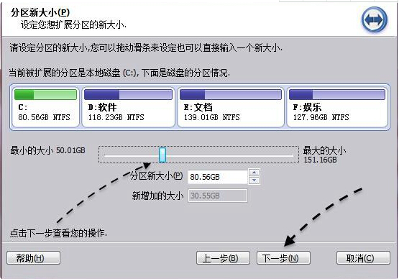Click the 分区新大小(P) label beside the input

click(x=156, y=175)
